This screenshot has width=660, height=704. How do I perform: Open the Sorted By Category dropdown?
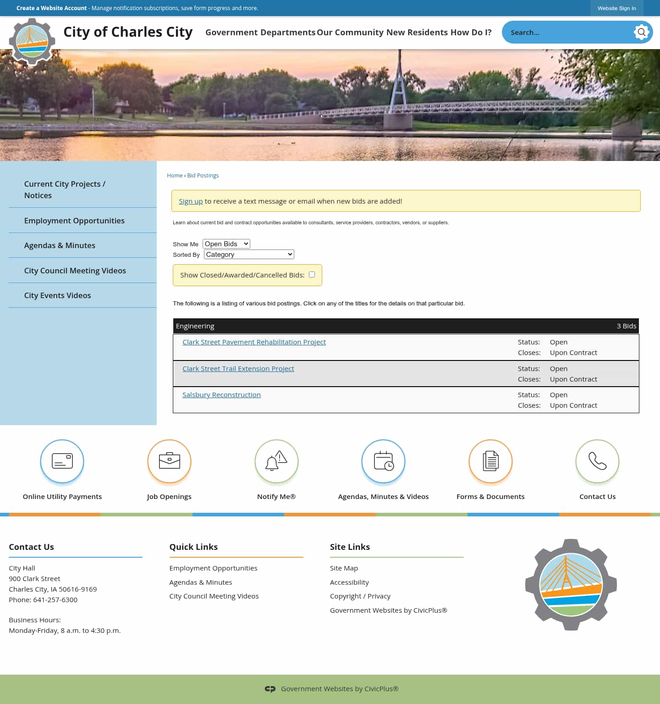pyautogui.click(x=249, y=255)
